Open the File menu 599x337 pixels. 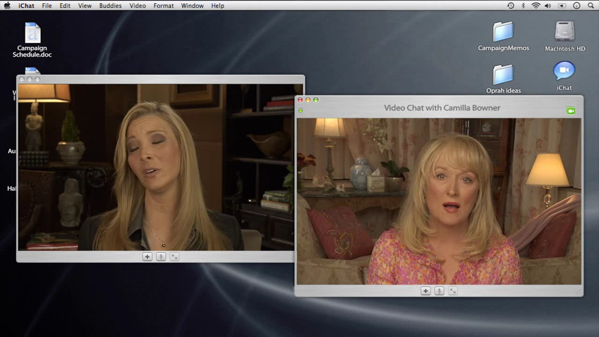click(x=47, y=6)
